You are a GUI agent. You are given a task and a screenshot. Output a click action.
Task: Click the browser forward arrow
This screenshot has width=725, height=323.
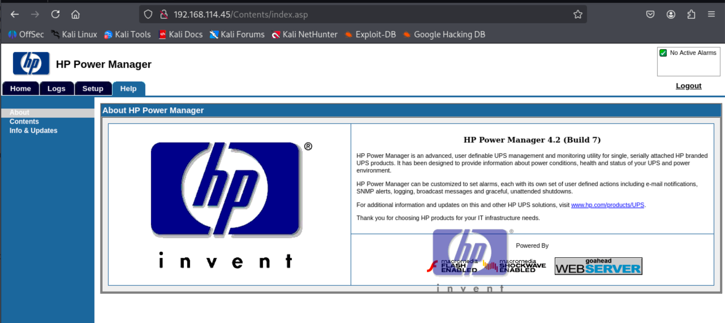pos(35,14)
